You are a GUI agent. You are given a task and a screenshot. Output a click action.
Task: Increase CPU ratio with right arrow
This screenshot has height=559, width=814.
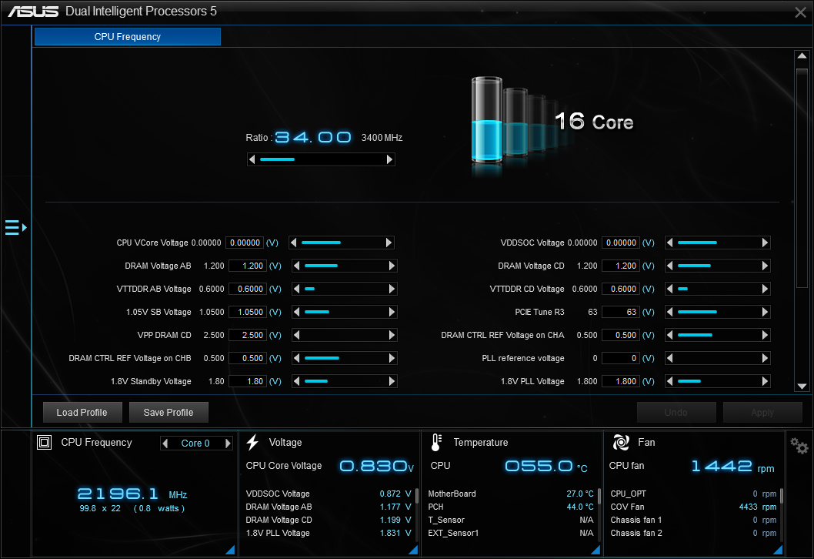pos(389,159)
